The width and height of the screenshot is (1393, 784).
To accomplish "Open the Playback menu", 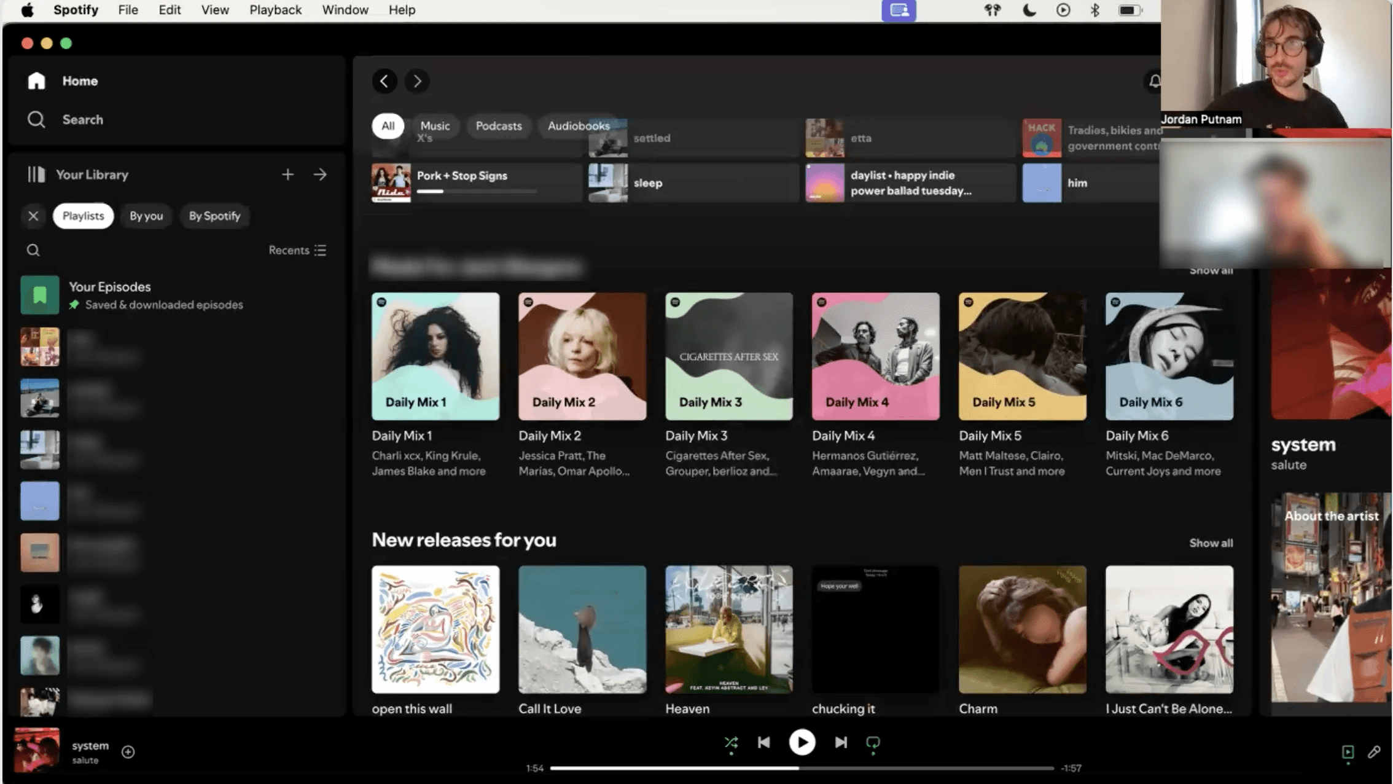I will coord(275,10).
